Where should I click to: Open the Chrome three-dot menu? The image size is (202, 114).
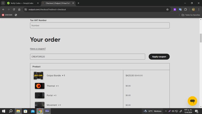coord(199,9)
